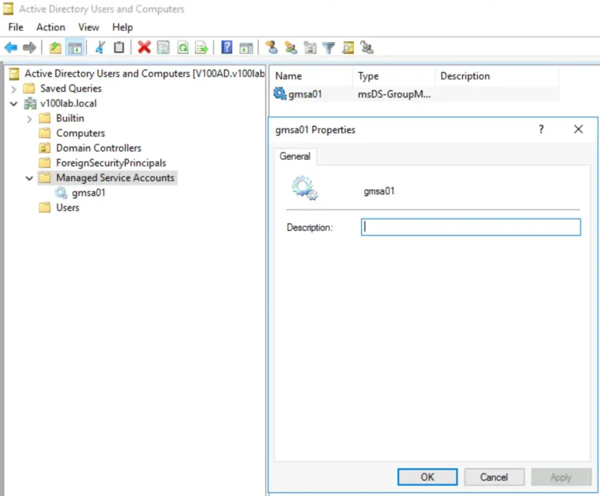Select the General tab
This screenshot has height=496, width=600.
coord(295,156)
